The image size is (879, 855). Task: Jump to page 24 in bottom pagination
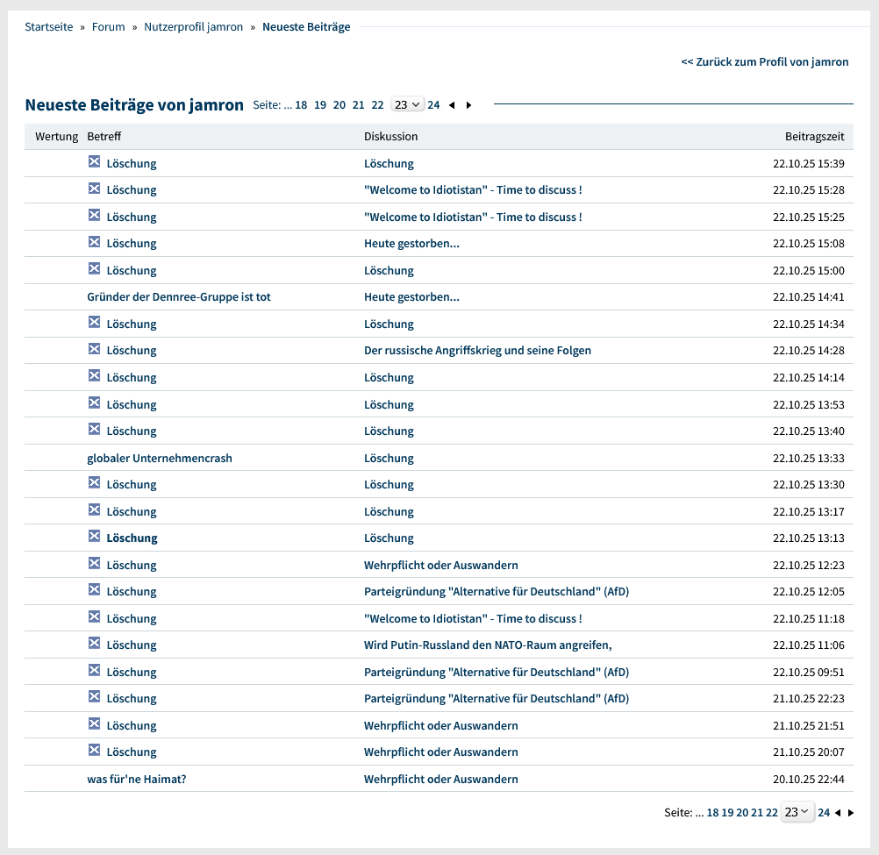coord(824,813)
